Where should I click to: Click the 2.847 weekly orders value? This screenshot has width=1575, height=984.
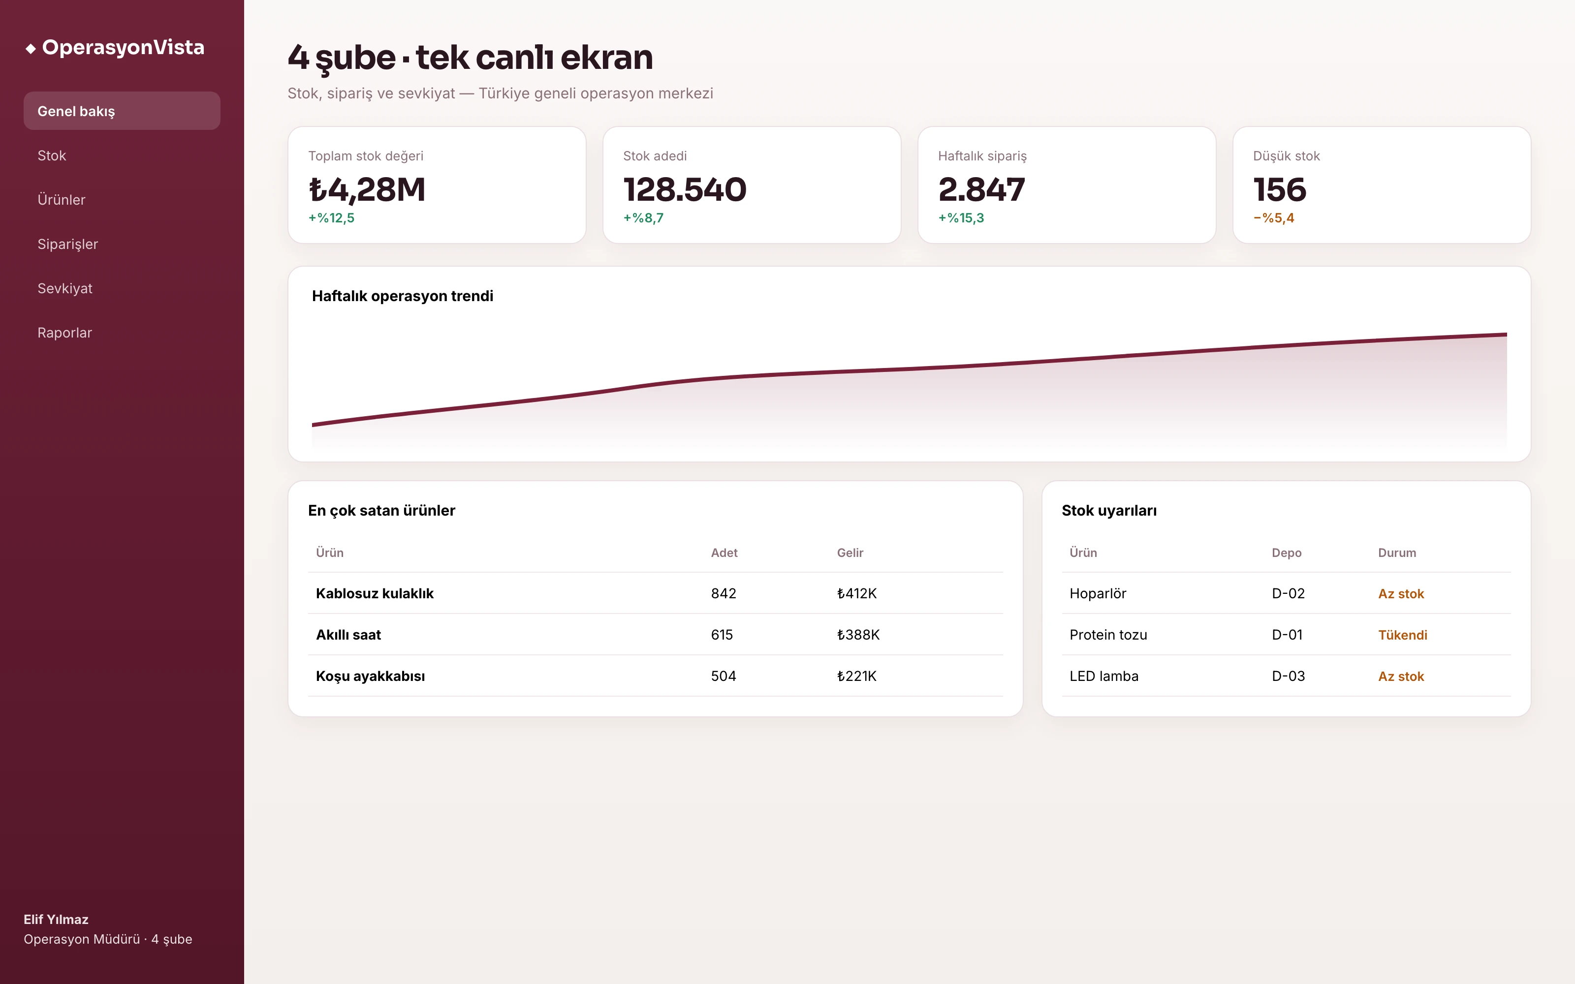981,189
